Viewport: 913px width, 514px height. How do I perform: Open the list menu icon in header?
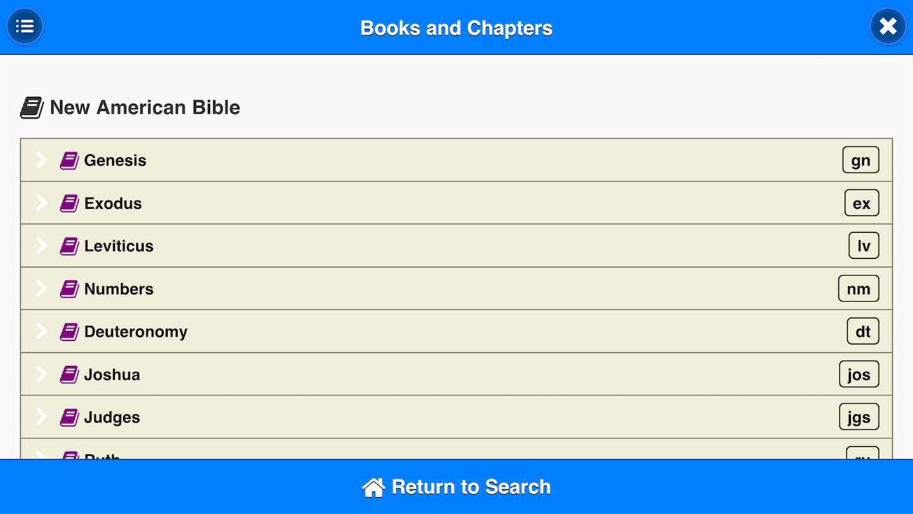coord(25,27)
